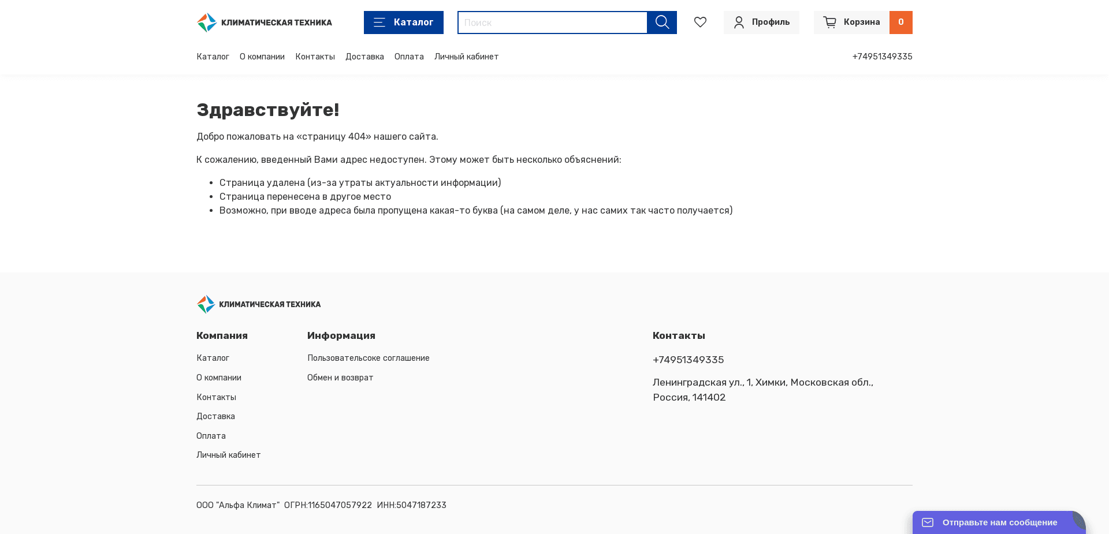Click the magnifying glass search icon
Viewport: 1109px width, 534px height.
pos(662,22)
